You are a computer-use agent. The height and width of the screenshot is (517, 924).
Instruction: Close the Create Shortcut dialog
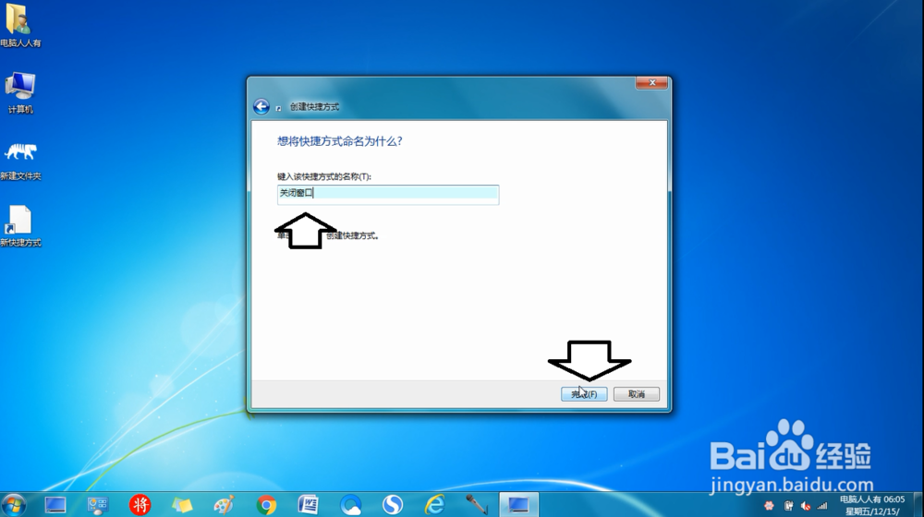[x=651, y=83]
